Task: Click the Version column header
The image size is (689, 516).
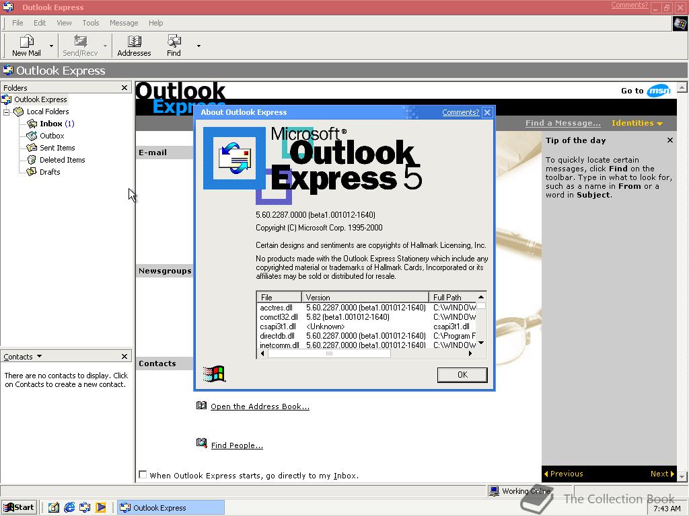Action: [365, 297]
